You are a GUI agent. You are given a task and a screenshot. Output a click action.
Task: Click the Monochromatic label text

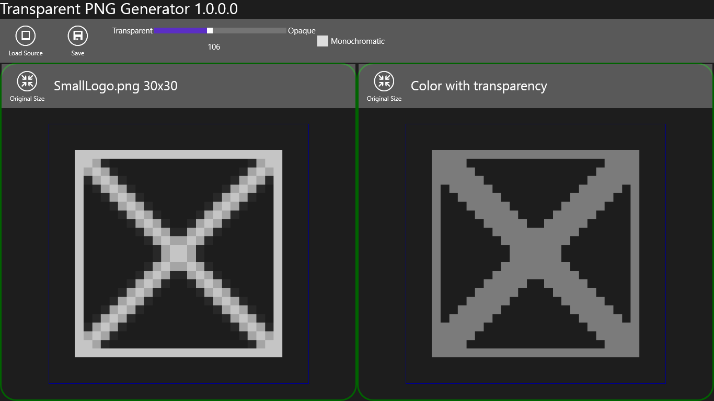pos(358,41)
